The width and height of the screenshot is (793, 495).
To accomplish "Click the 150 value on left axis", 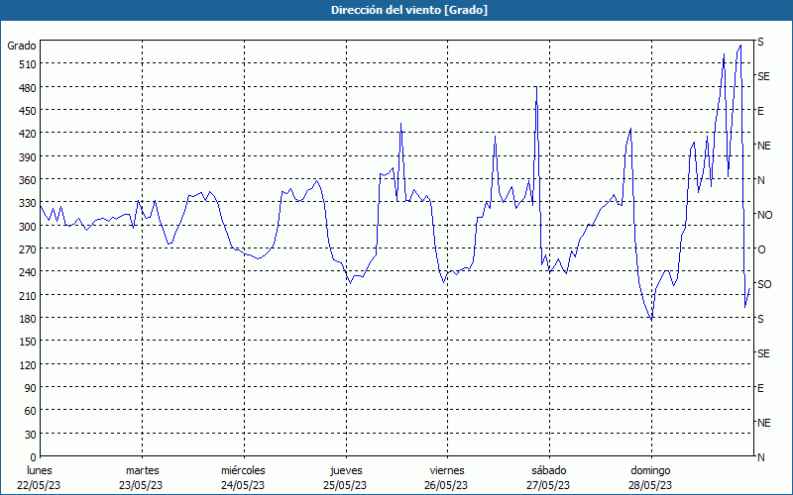I will tap(28, 342).
